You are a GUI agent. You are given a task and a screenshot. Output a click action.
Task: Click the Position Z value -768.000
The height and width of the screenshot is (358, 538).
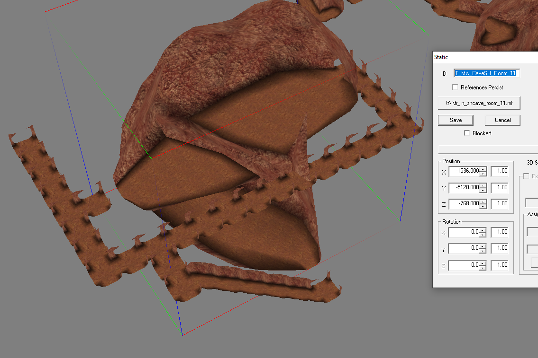465,203
